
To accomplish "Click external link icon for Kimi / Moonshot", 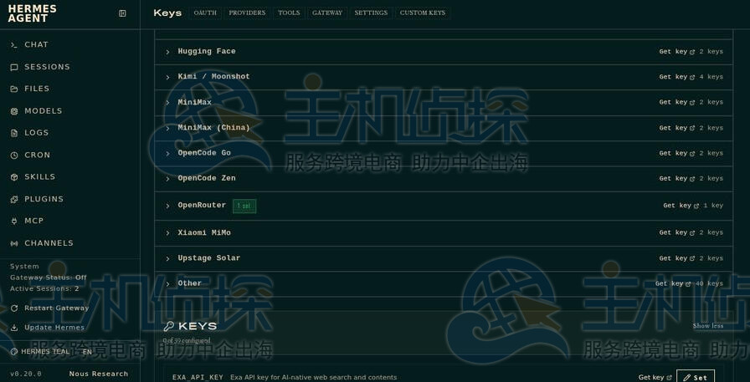I will point(692,78).
